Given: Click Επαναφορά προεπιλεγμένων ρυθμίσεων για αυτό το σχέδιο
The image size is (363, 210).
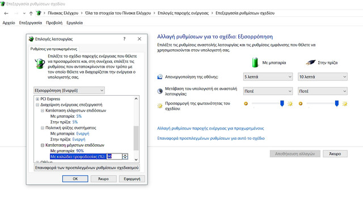Looking at the screenshot, I should click(211, 138).
